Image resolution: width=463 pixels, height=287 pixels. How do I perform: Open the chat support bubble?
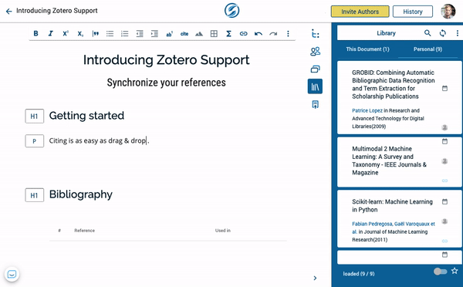point(12,275)
